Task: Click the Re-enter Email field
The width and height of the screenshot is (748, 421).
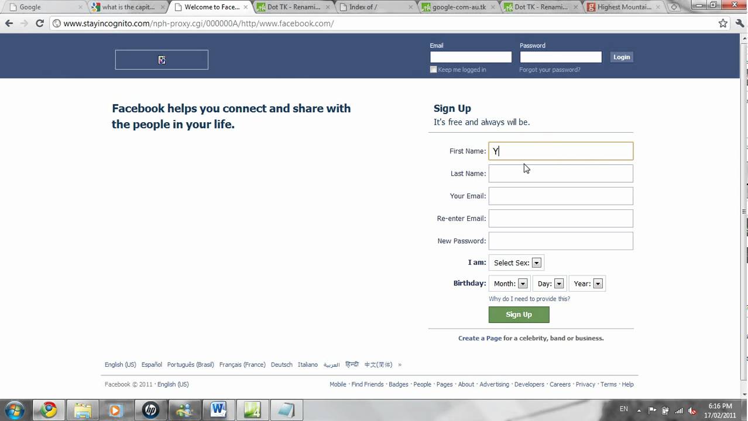Action: click(561, 219)
